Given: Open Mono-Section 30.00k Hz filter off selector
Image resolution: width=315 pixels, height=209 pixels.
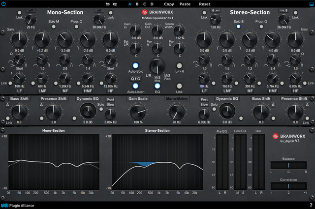Looking at the screenshot, I should coord(99,10).
